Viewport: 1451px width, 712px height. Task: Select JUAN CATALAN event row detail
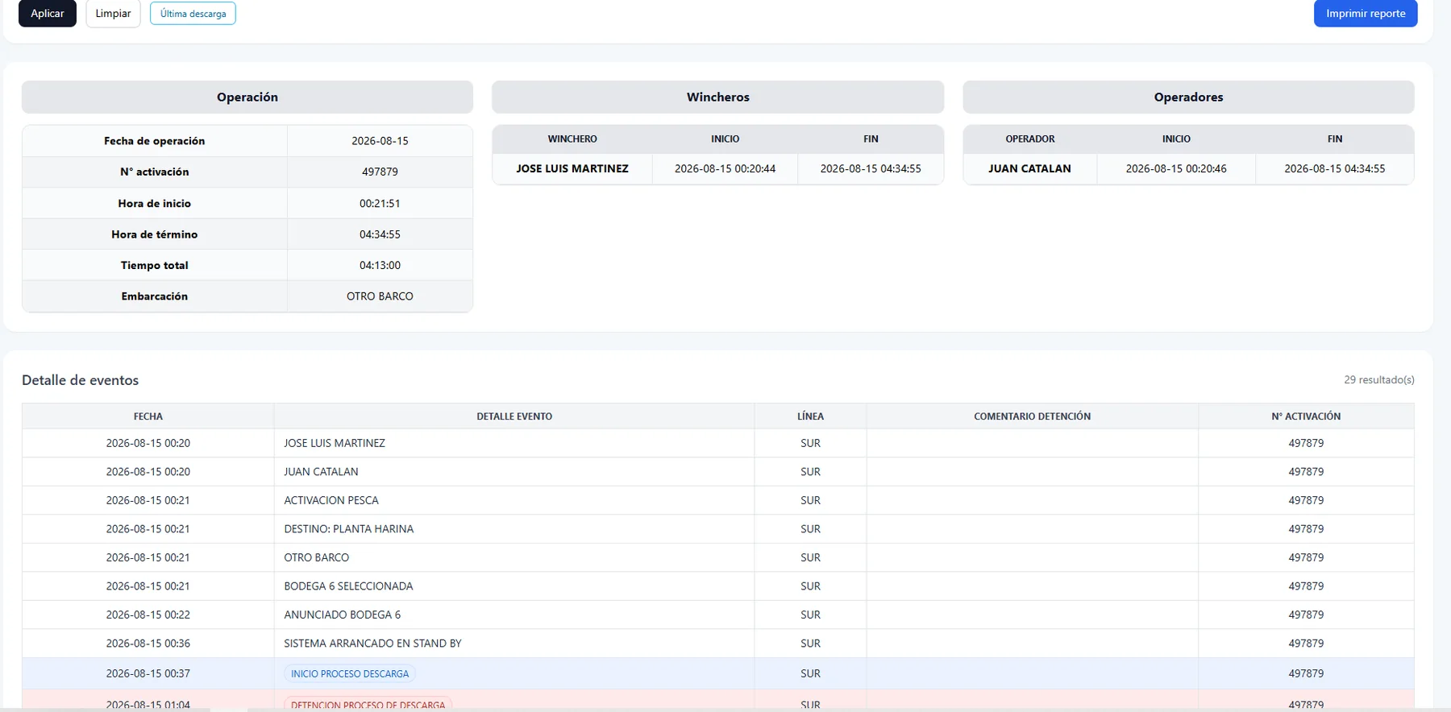click(x=321, y=472)
